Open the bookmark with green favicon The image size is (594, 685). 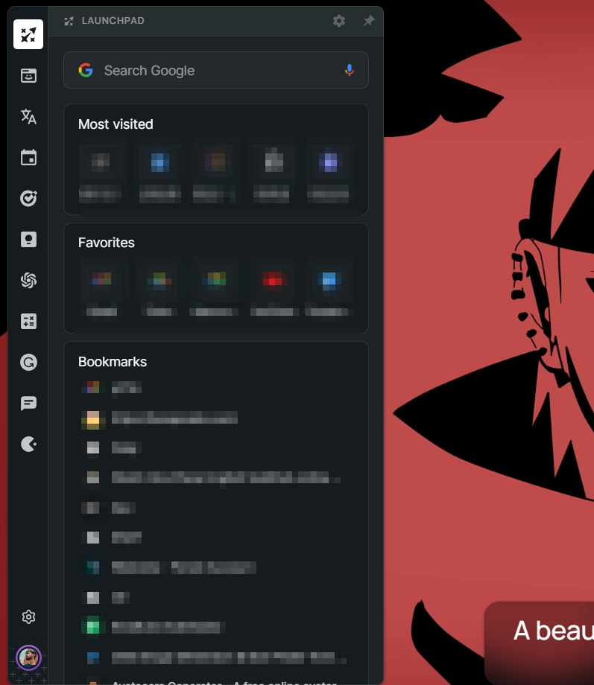tap(153, 627)
